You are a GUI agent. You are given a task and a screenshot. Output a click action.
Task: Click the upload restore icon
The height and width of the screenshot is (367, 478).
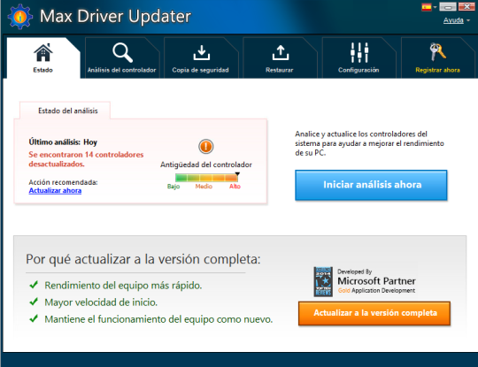tap(281, 53)
